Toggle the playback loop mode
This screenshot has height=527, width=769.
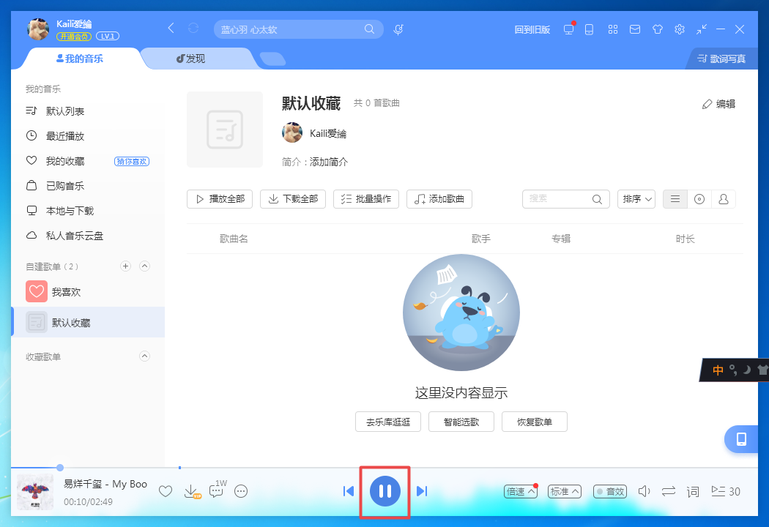[668, 491]
